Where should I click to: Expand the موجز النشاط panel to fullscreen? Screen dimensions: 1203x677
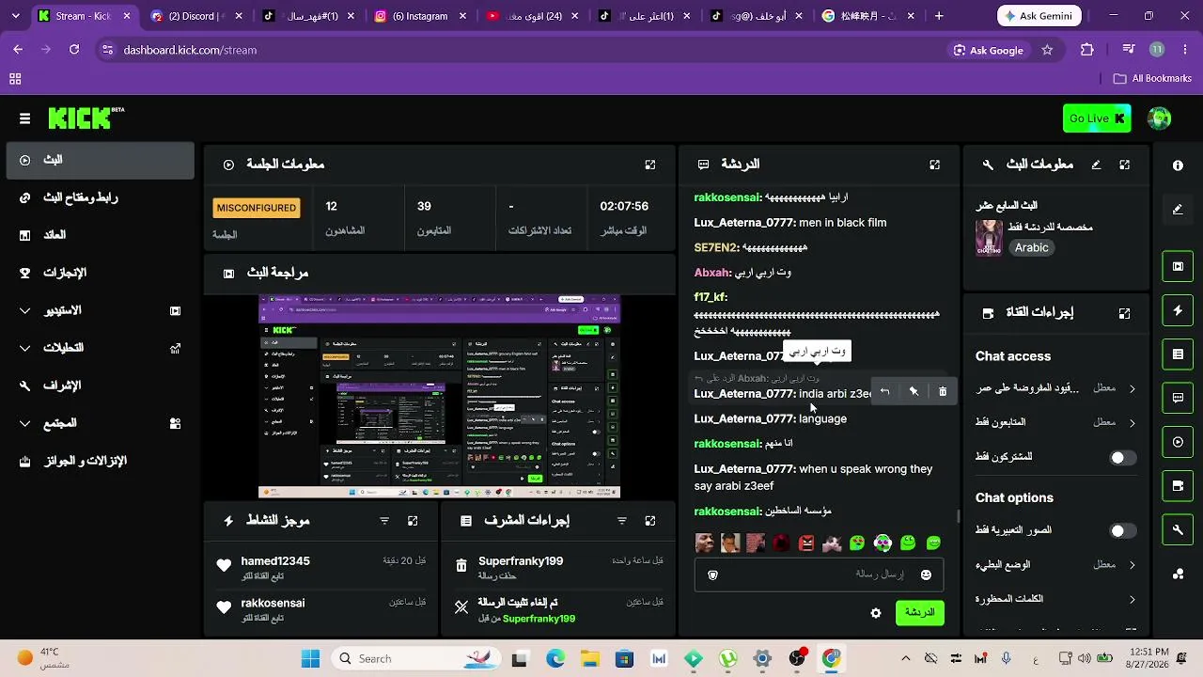(x=413, y=521)
